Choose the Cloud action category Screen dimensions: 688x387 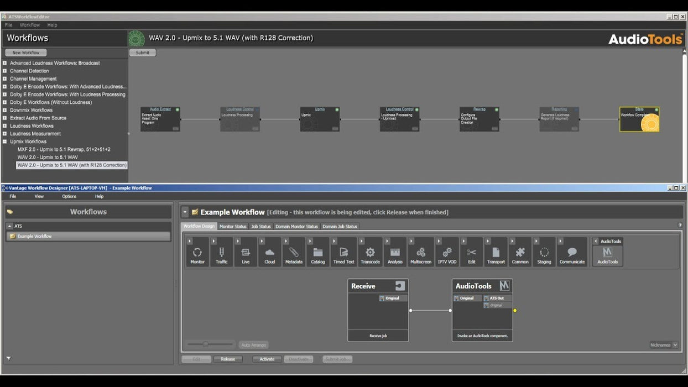click(x=269, y=253)
